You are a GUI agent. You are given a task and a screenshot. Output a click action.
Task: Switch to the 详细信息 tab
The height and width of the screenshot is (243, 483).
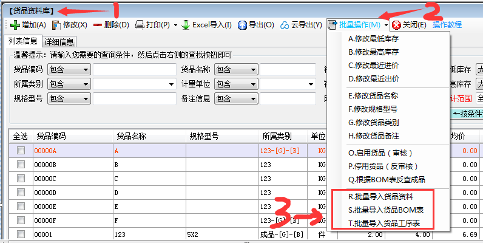[59, 42]
